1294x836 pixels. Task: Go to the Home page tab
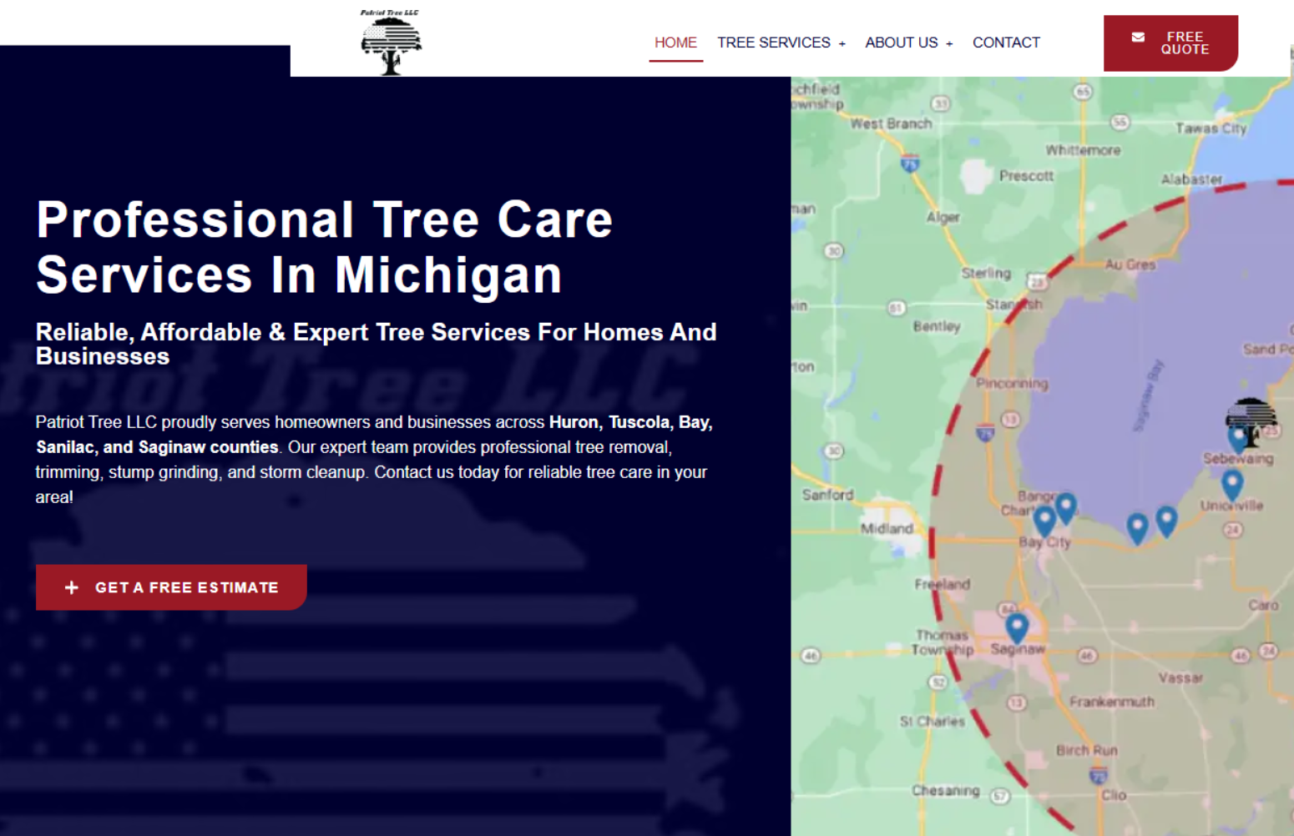pyautogui.click(x=675, y=43)
